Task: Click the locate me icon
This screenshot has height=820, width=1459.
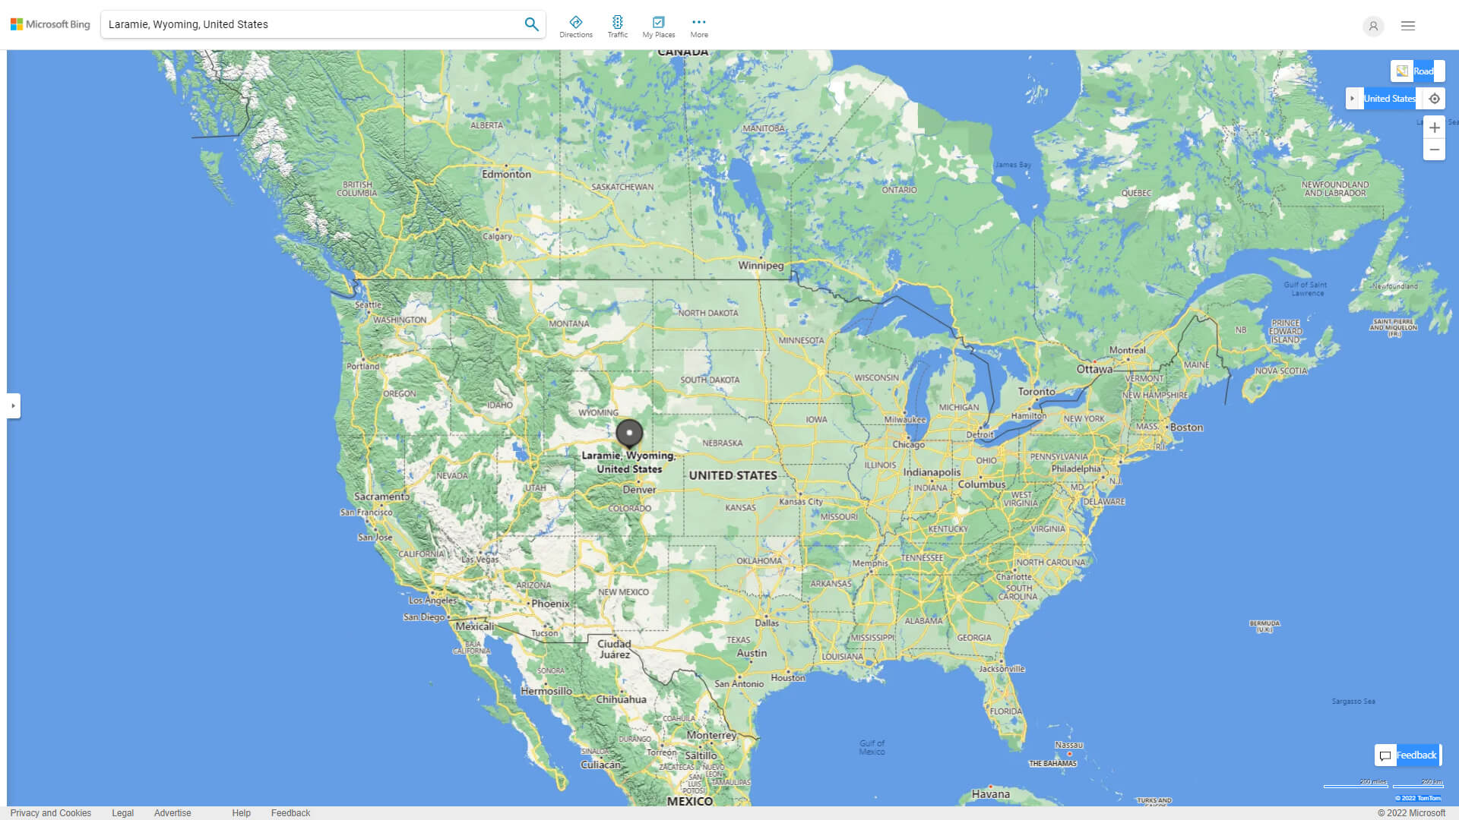Action: [x=1433, y=98]
